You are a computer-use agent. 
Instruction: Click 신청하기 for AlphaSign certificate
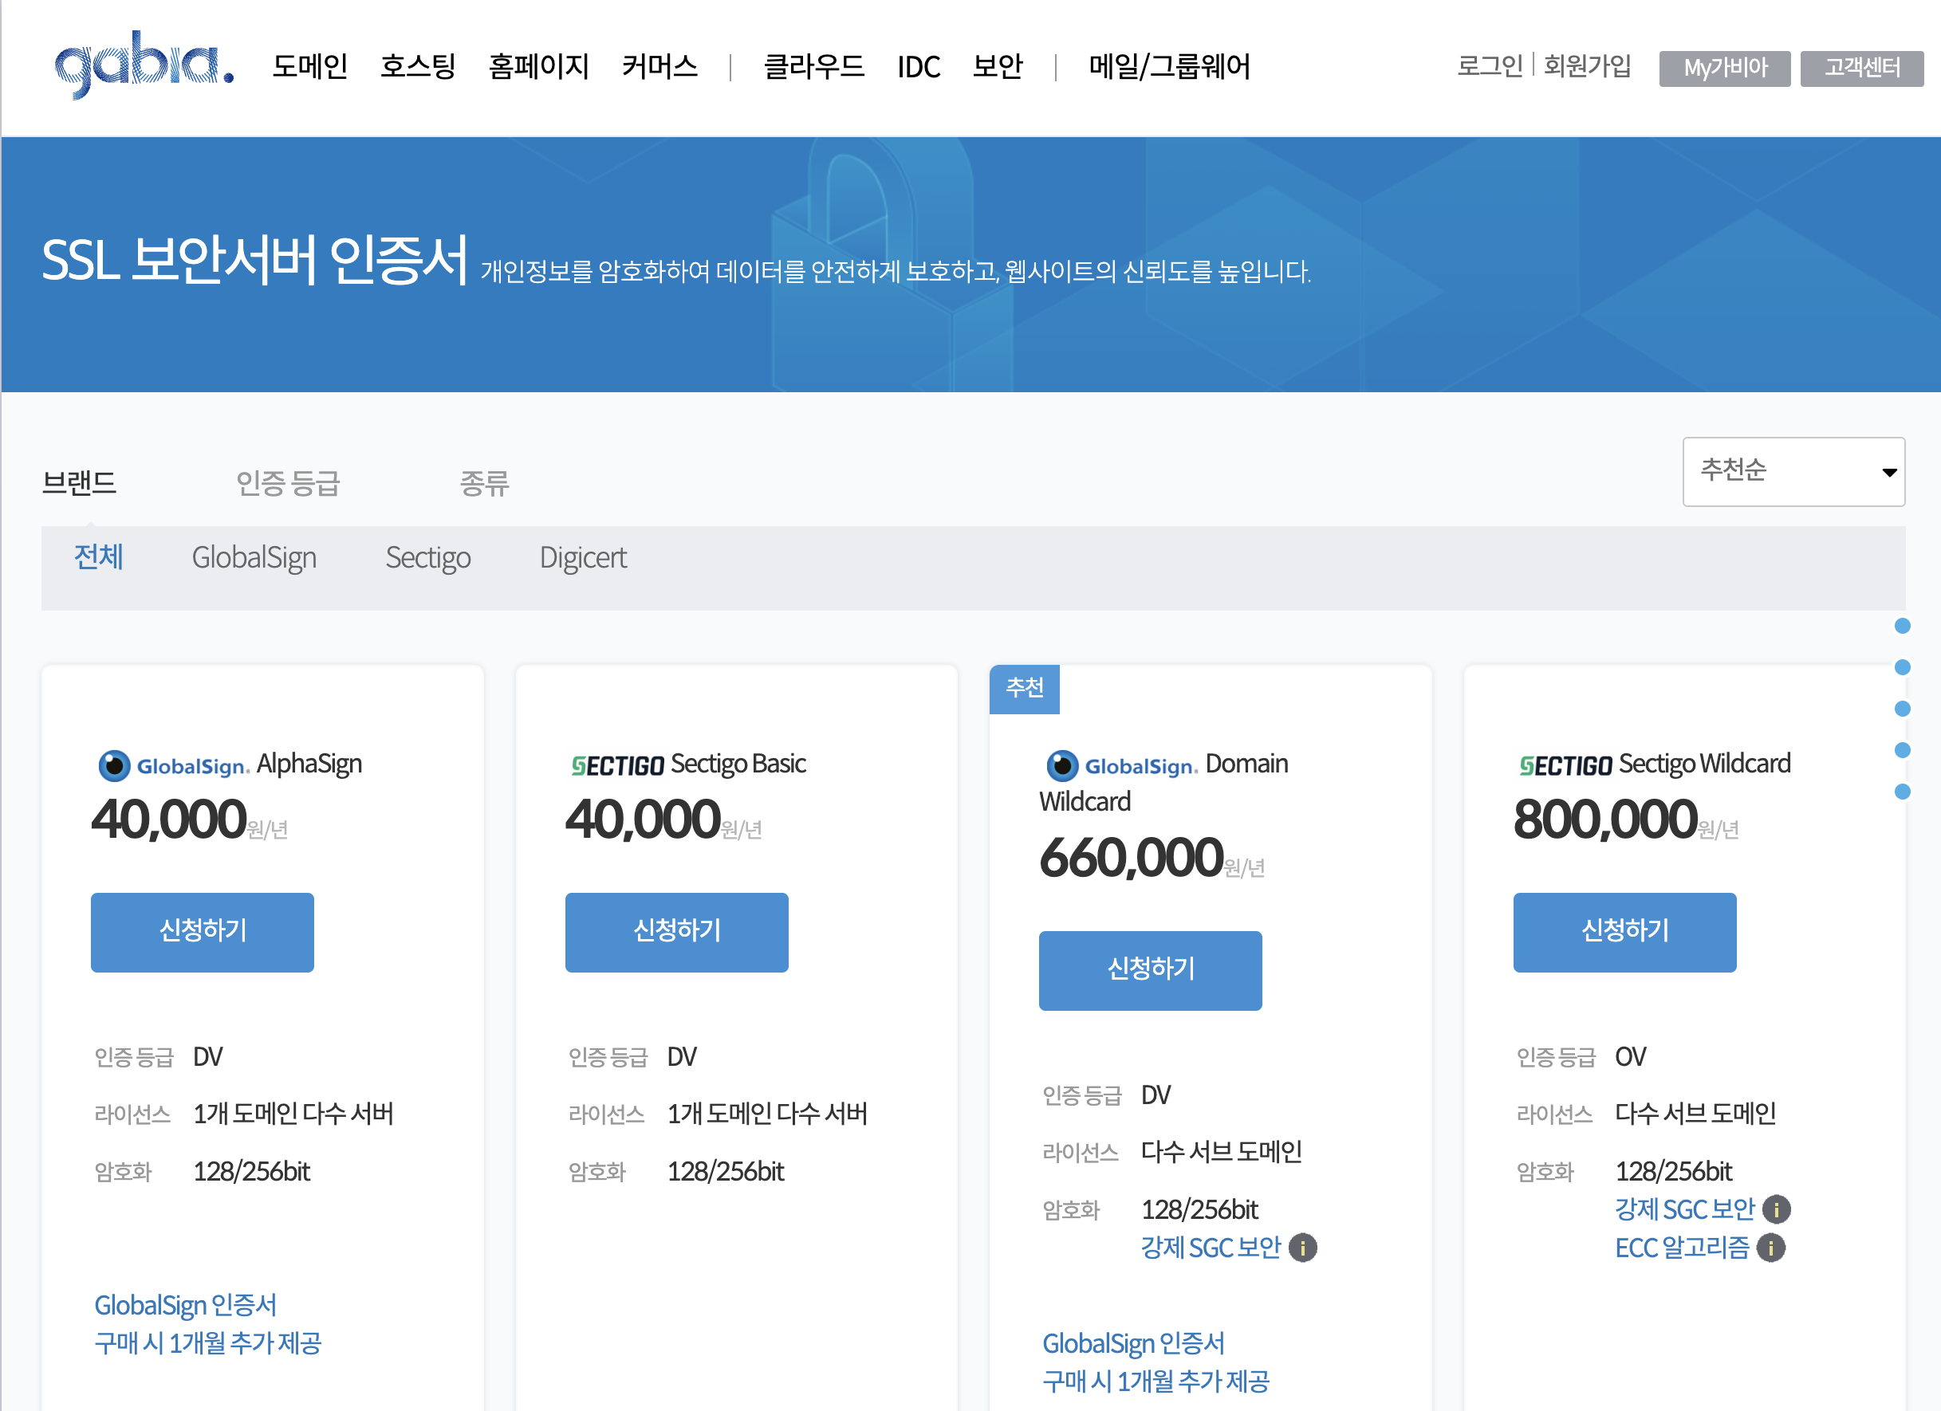click(x=202, y=931)
